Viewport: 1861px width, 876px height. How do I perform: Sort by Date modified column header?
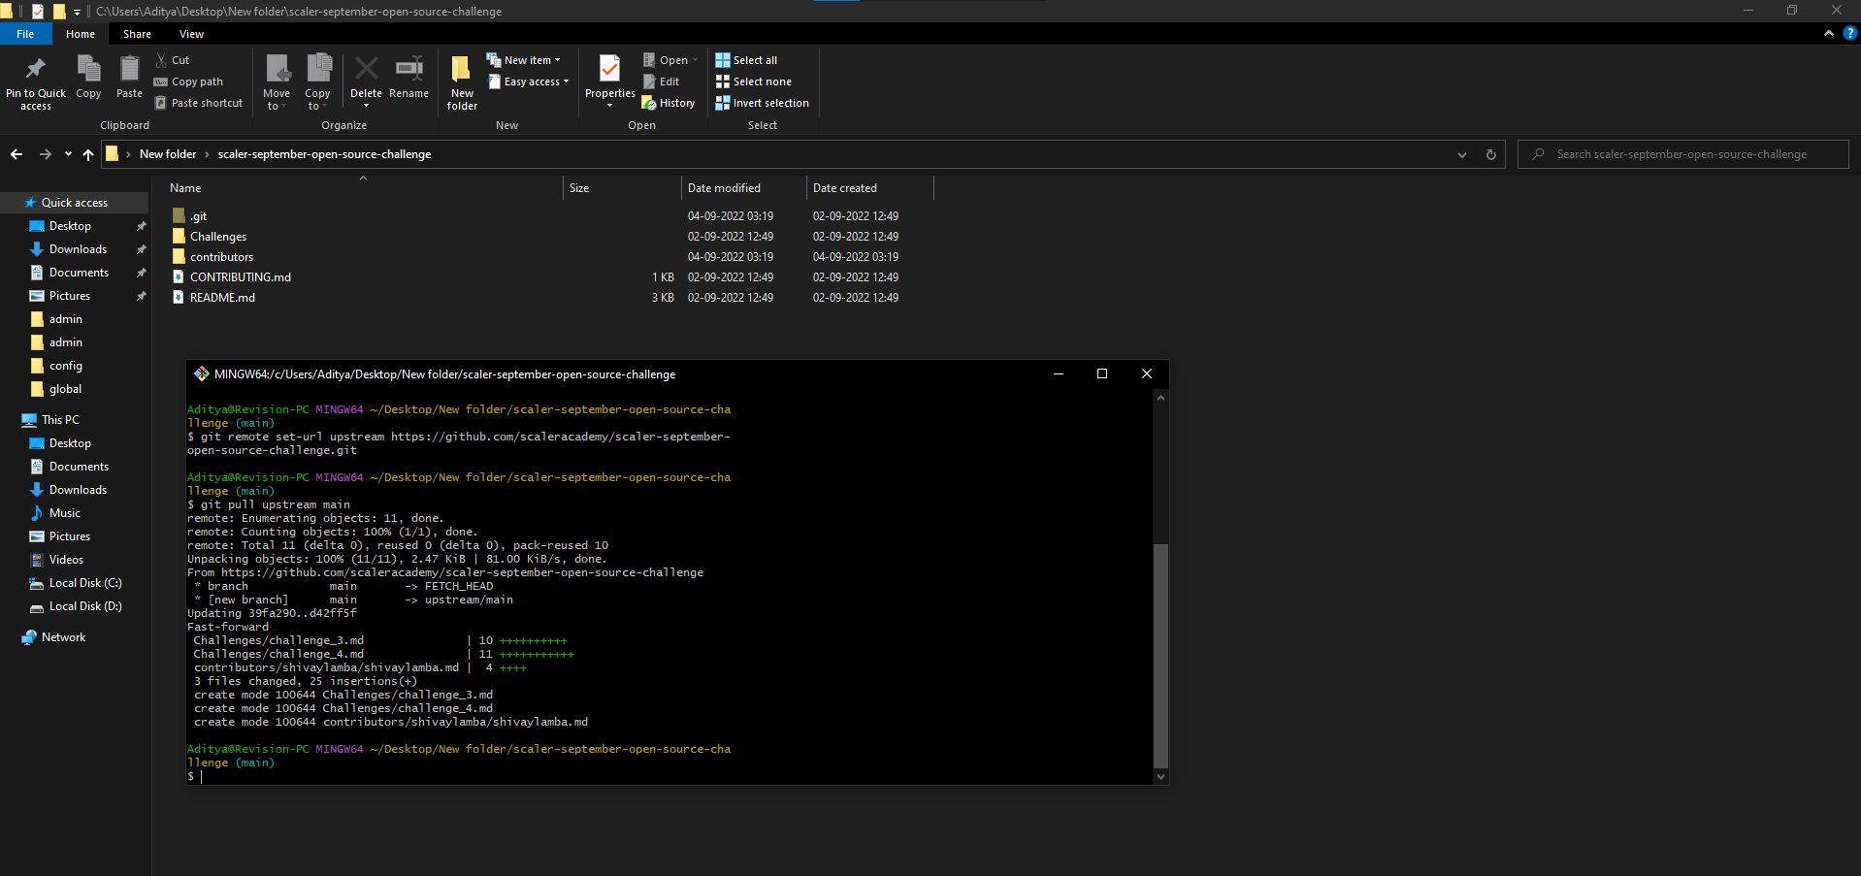743,188
